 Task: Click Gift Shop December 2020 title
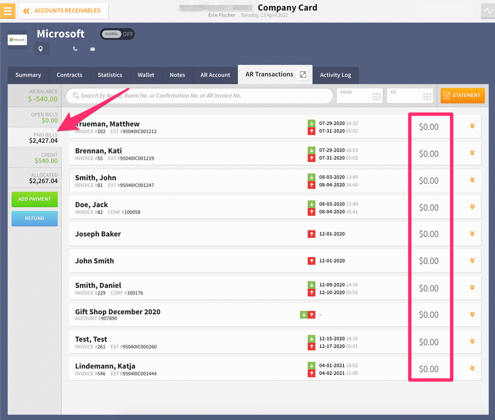[x=118, y=312]
